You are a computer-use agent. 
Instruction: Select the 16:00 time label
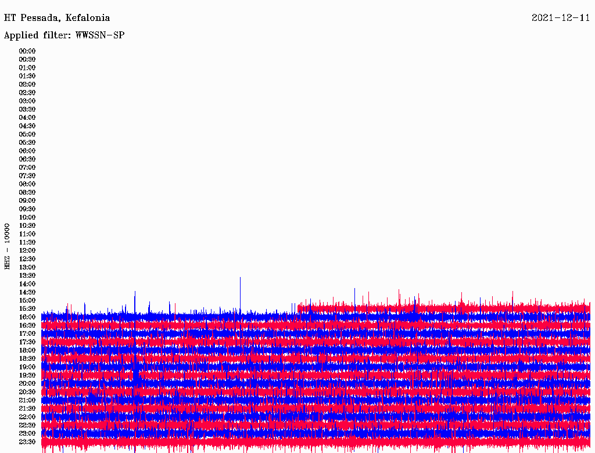coord(27,317)
